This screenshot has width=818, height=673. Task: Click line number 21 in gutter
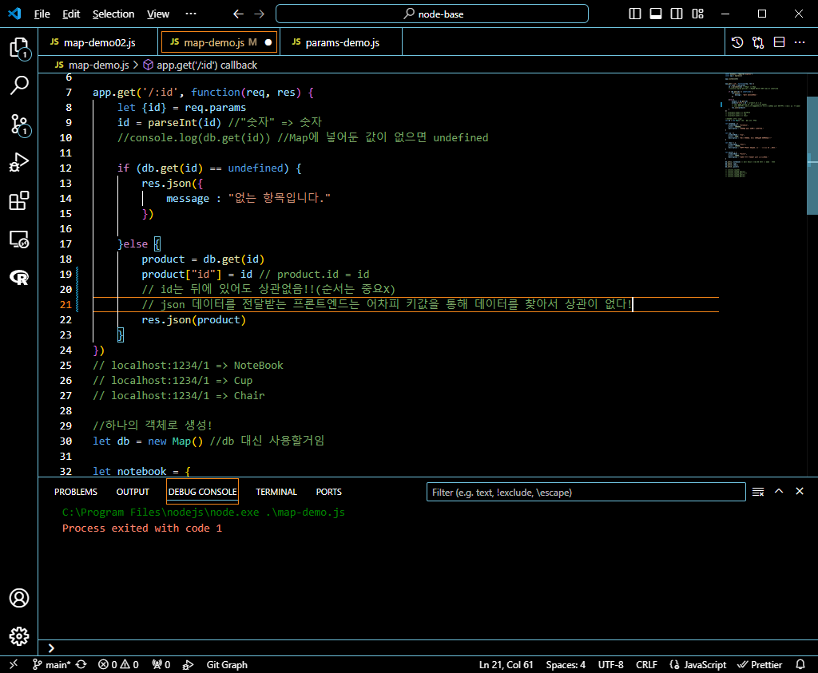(66, 304)
